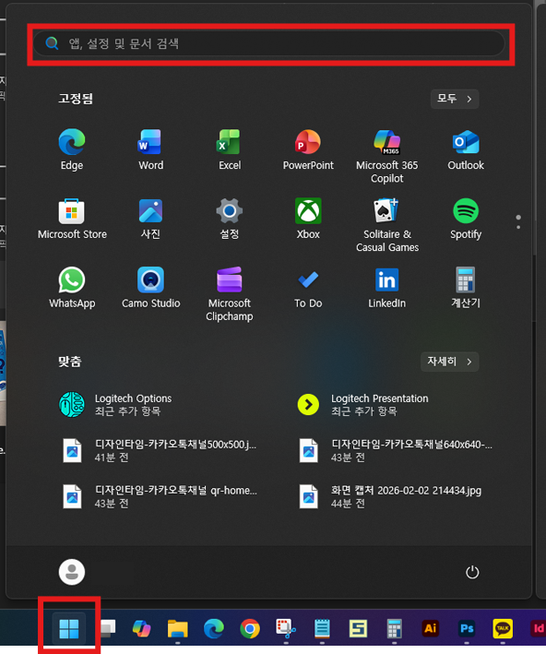Screen dimensions: 546x654
Task: Click the user account avatar
Action: (x=72, y=572)
